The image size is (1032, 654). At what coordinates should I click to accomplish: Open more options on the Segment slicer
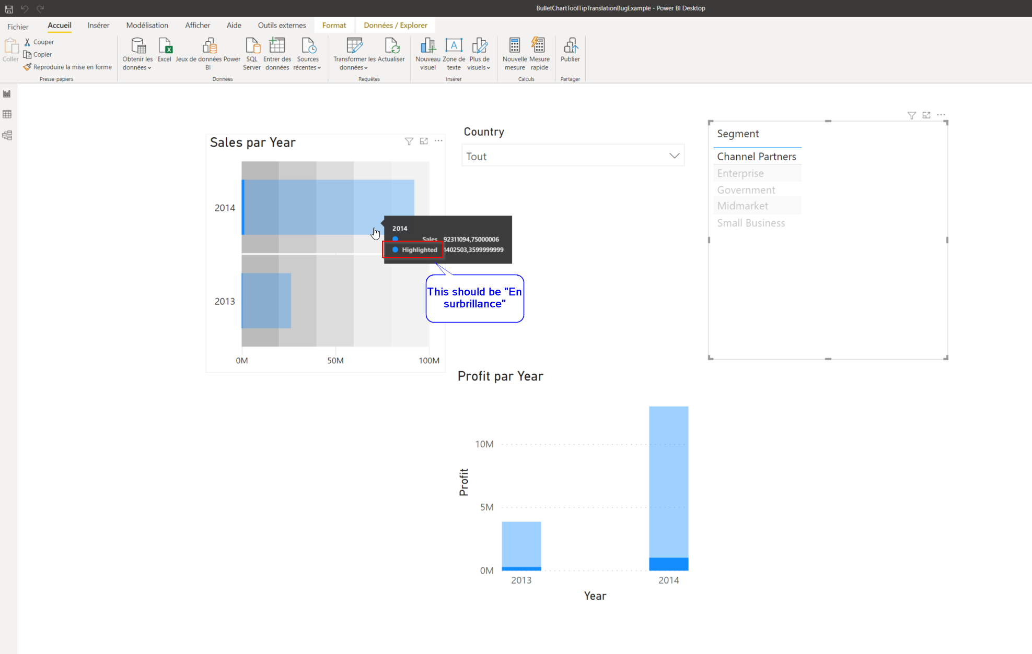pyautogui.click(x=942, y=115)
